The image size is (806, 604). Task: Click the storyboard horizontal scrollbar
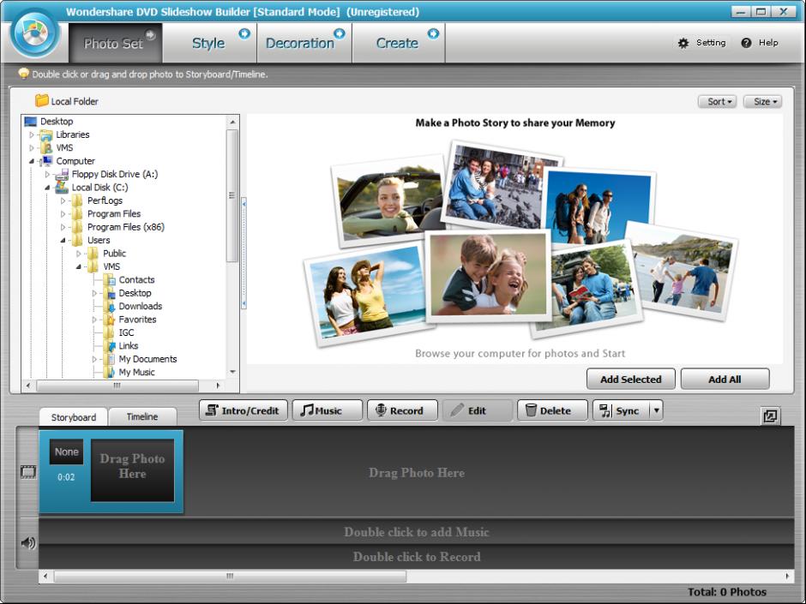pos(230,577)
